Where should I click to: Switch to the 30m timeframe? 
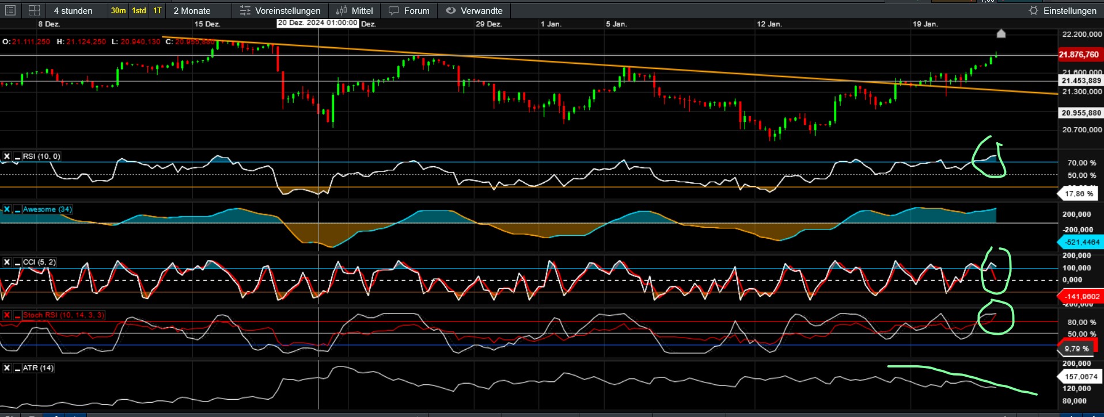(118, 10)
